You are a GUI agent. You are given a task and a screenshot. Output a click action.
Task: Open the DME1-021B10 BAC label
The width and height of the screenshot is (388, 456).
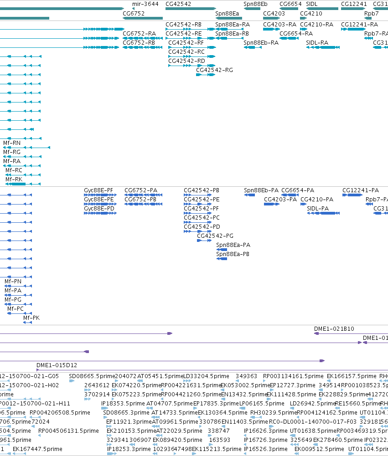pyautogui.click(x=334, y=328)
